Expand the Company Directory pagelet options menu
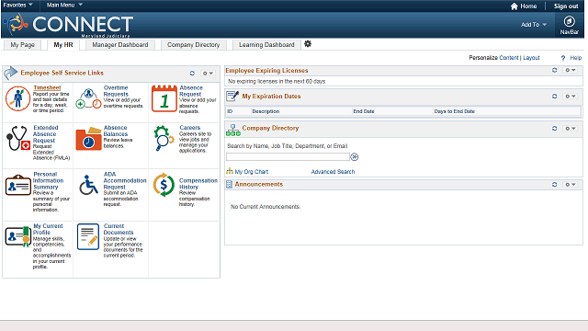Viewport: 588px width, 331px height. pos(571,129)
